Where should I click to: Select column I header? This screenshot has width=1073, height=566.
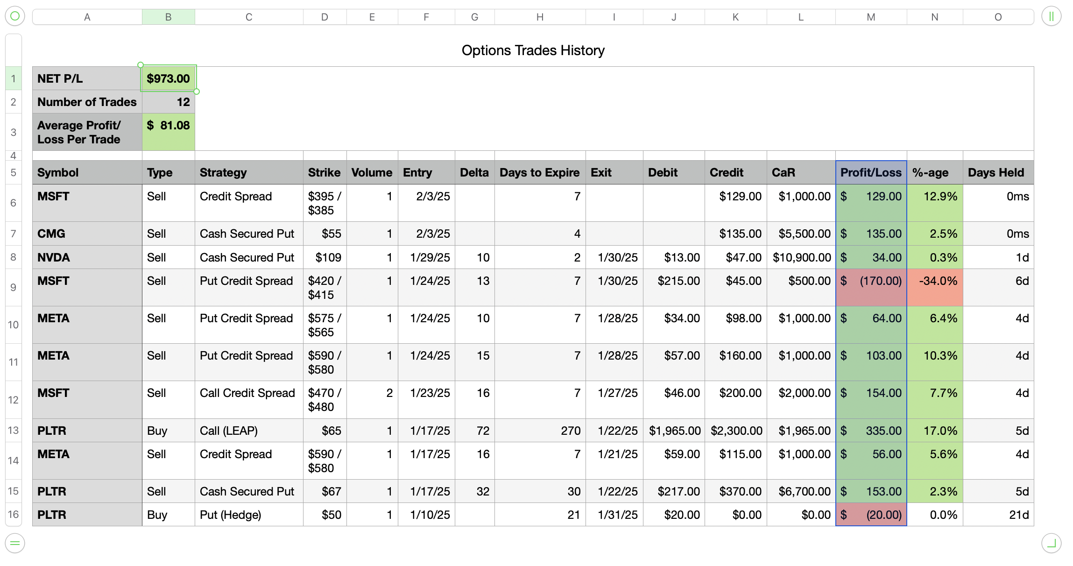pos(614,17)
